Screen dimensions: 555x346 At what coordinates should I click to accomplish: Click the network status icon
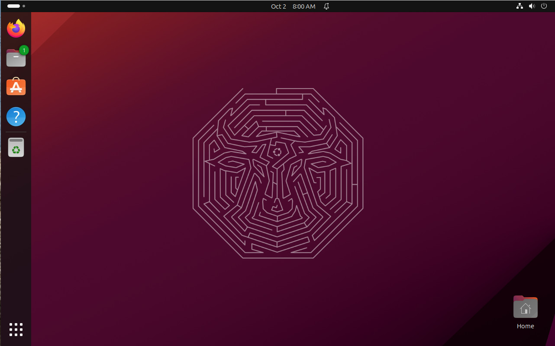tap(520, 6)
